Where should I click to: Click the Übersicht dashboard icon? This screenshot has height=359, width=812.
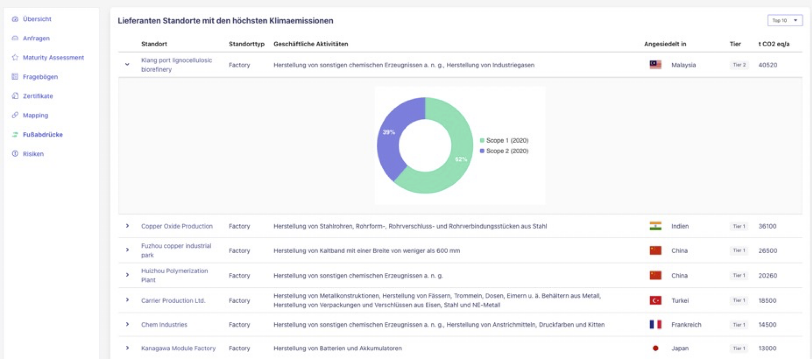(15, 19)
